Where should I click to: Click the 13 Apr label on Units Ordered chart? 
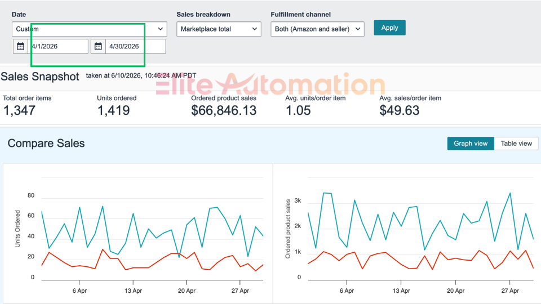(133, 290)
